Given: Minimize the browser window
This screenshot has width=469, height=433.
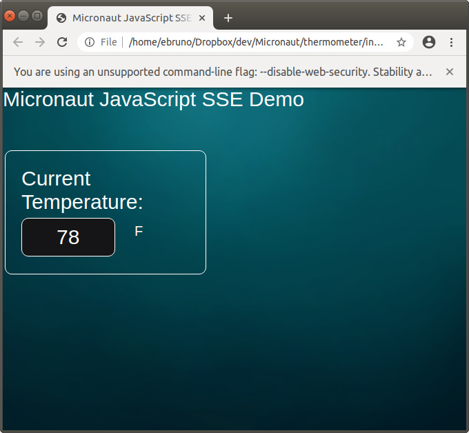Looking at the screenshot, I should pyautogui.click(x=23, y=16).
